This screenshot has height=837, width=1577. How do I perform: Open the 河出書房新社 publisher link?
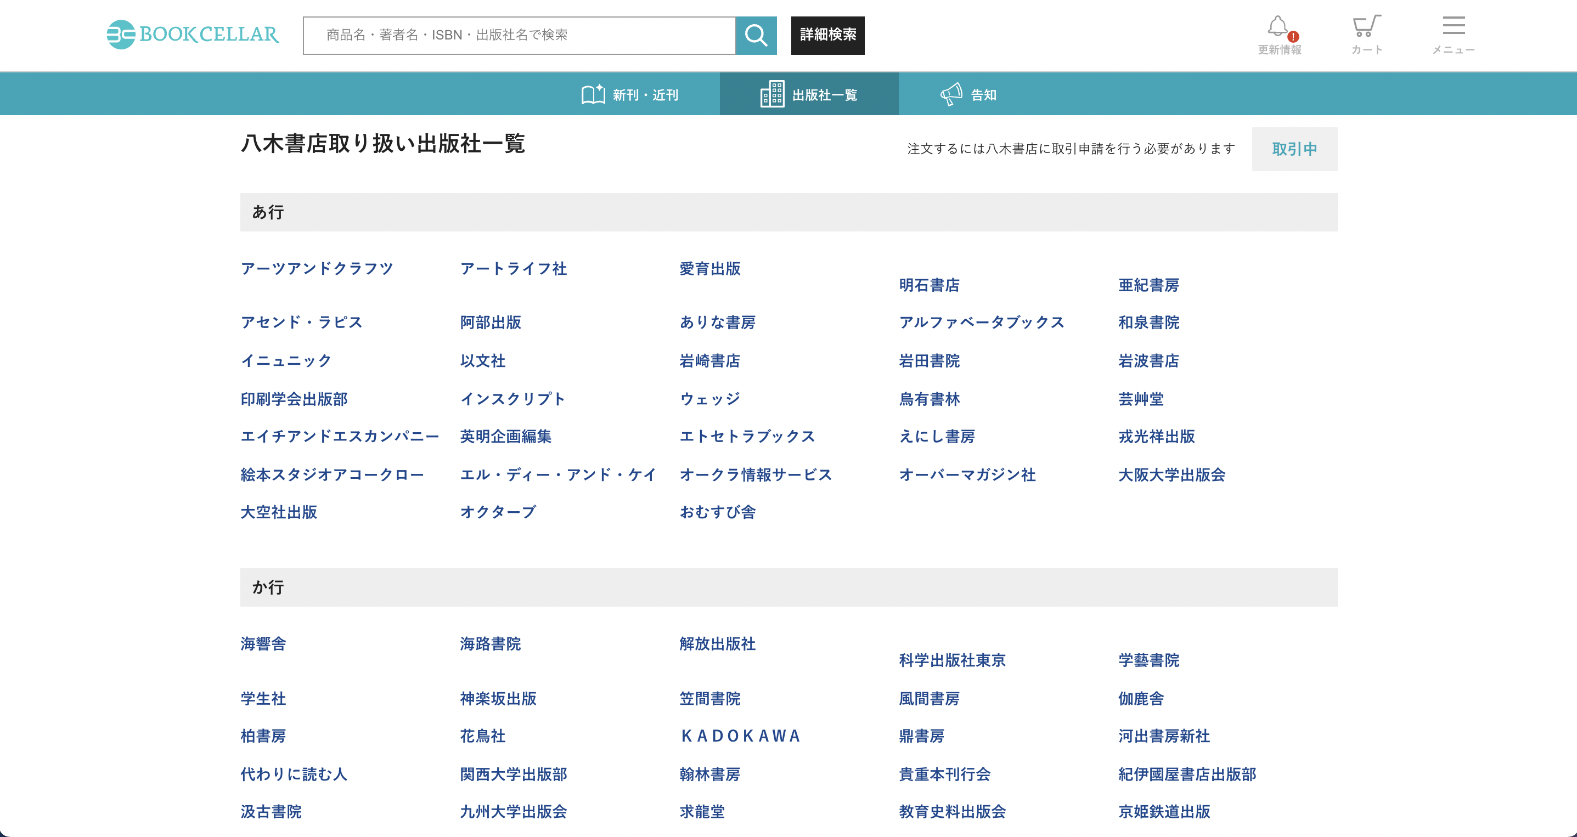pyautogui.click(x=1163, y=736)
